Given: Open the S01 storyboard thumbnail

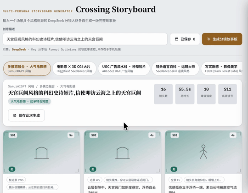Looking at the screenshot, I should point(41,152).
